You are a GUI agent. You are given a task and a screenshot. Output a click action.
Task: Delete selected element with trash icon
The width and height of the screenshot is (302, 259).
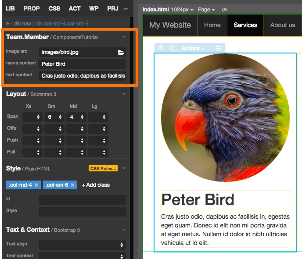coord(161,48)
